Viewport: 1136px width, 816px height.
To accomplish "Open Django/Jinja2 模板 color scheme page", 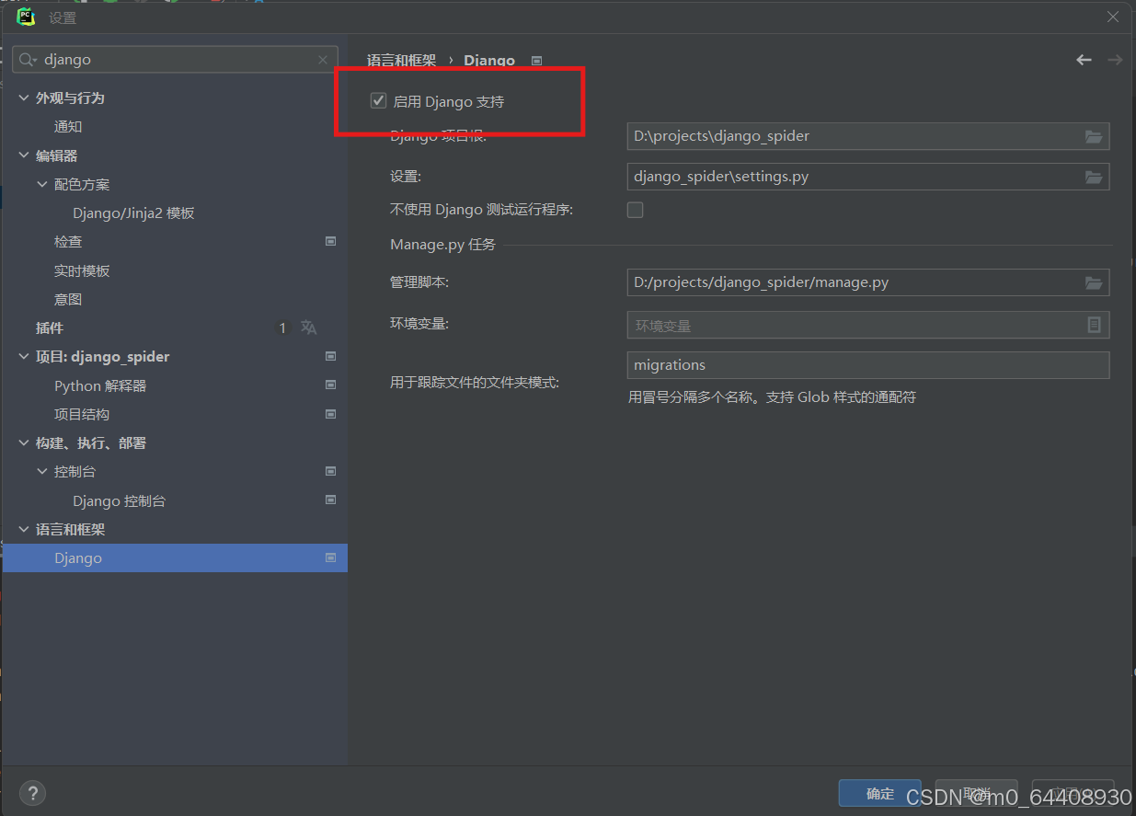I will [x=133, y=213].
